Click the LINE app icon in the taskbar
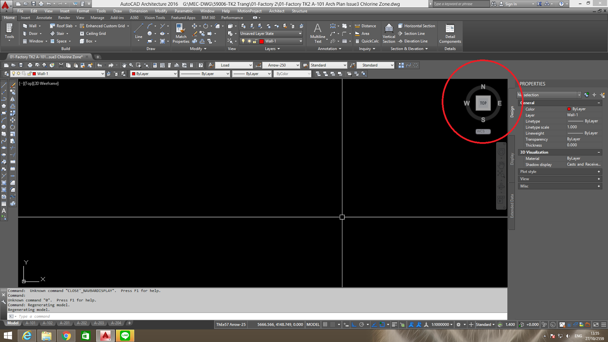This screenshot has height=342, width=608. 125,336
